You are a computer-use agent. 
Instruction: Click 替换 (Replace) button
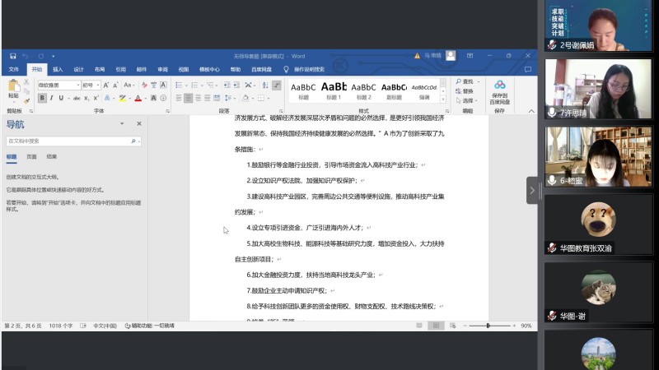[x=465, y=91]
